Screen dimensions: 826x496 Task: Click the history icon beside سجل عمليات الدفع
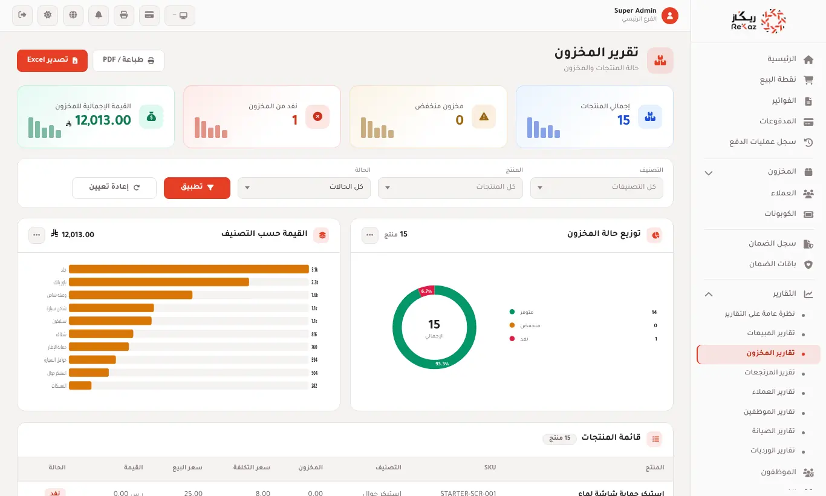[808, 142]
